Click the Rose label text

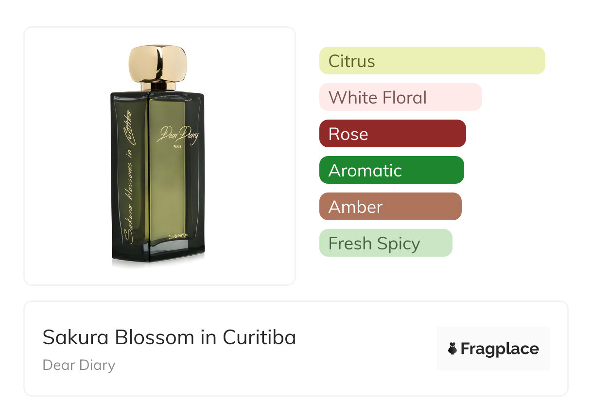pos(348,134)
